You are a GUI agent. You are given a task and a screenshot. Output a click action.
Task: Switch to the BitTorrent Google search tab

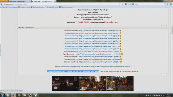pyautogui.click(x=20, y=1)
